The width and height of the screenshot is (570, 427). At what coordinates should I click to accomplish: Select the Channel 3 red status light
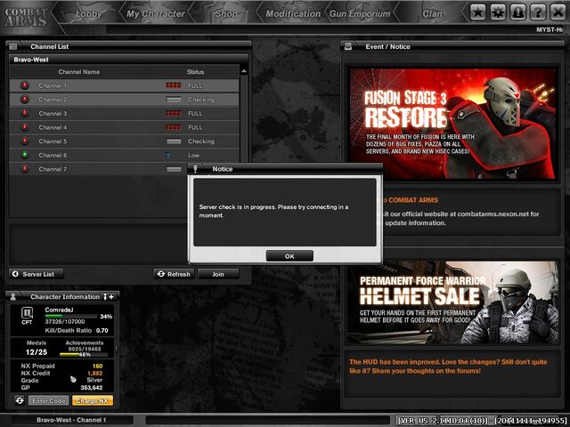(25, 113)
